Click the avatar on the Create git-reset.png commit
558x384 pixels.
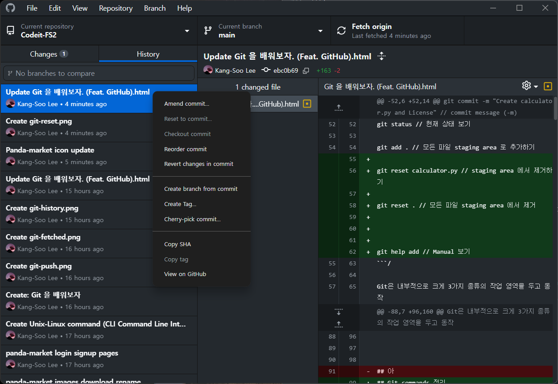11,133
